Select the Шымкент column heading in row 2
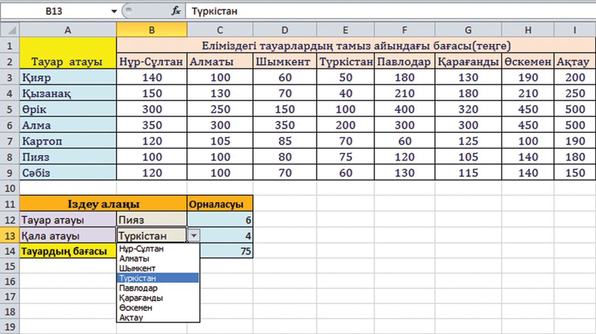Screen dimensions: 596x334 285,61
